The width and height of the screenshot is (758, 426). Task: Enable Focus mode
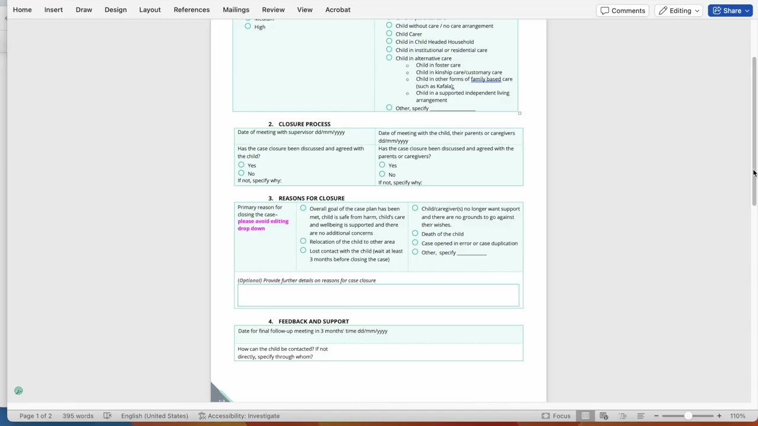coord(556,416)
